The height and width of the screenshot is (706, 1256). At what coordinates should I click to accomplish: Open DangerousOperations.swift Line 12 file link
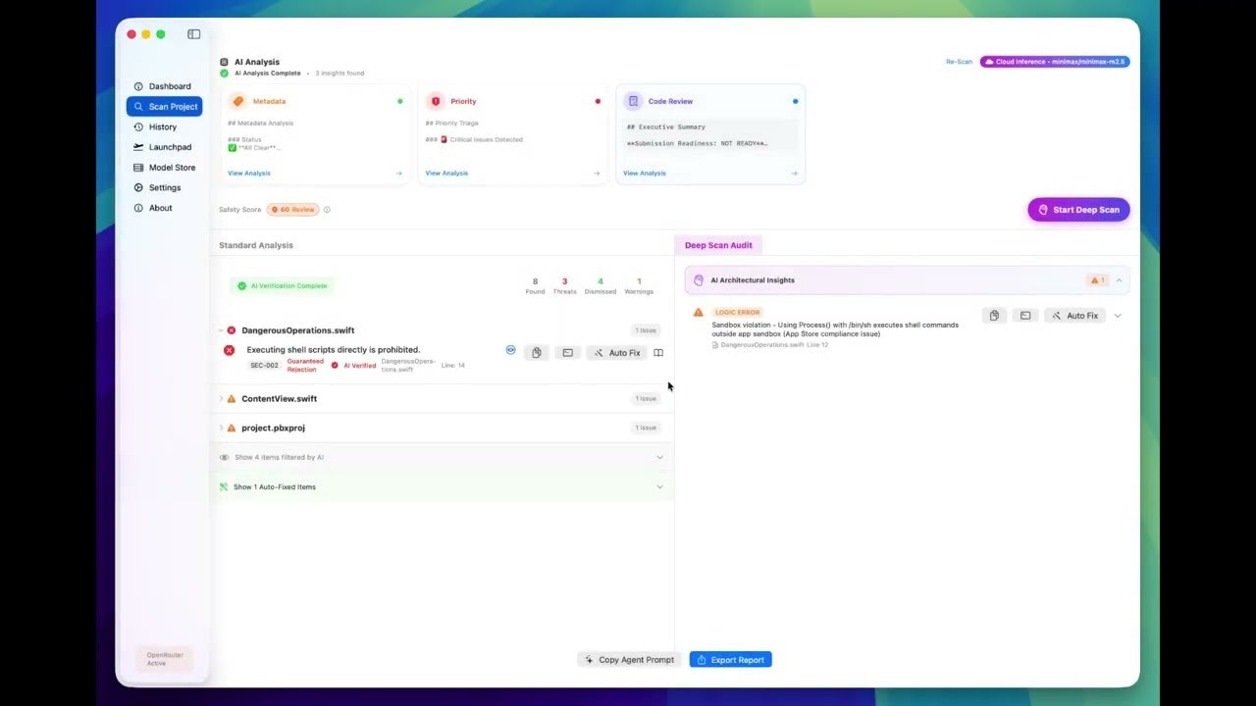click(770, 345)
